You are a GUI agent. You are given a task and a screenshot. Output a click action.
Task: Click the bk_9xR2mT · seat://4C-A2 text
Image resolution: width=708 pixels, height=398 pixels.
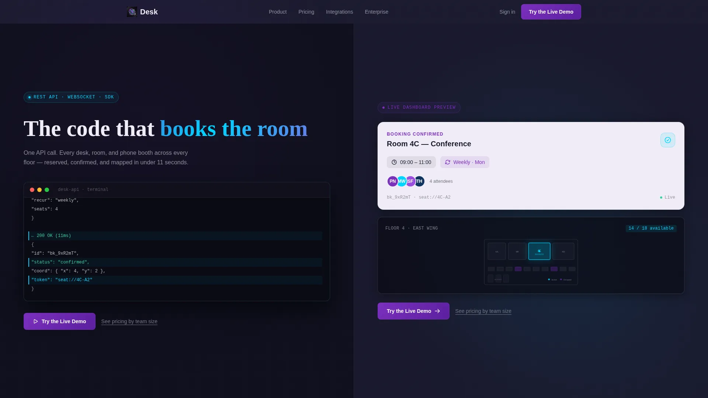coord(419,198)
